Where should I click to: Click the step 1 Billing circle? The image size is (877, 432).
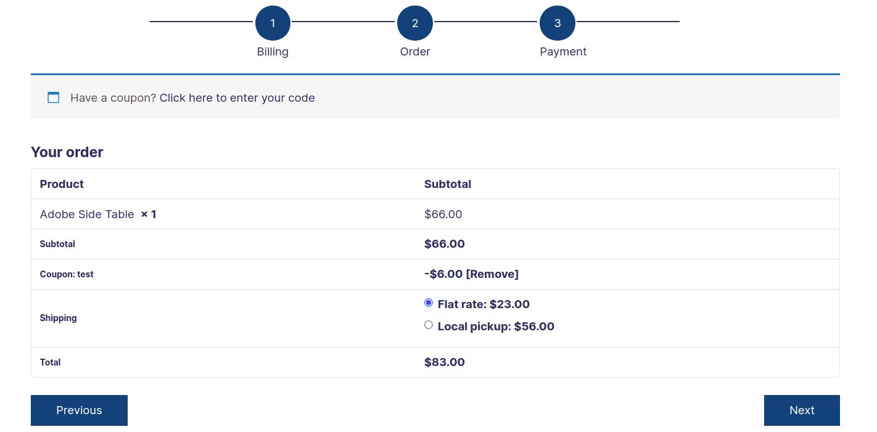[x=273, y=23]
